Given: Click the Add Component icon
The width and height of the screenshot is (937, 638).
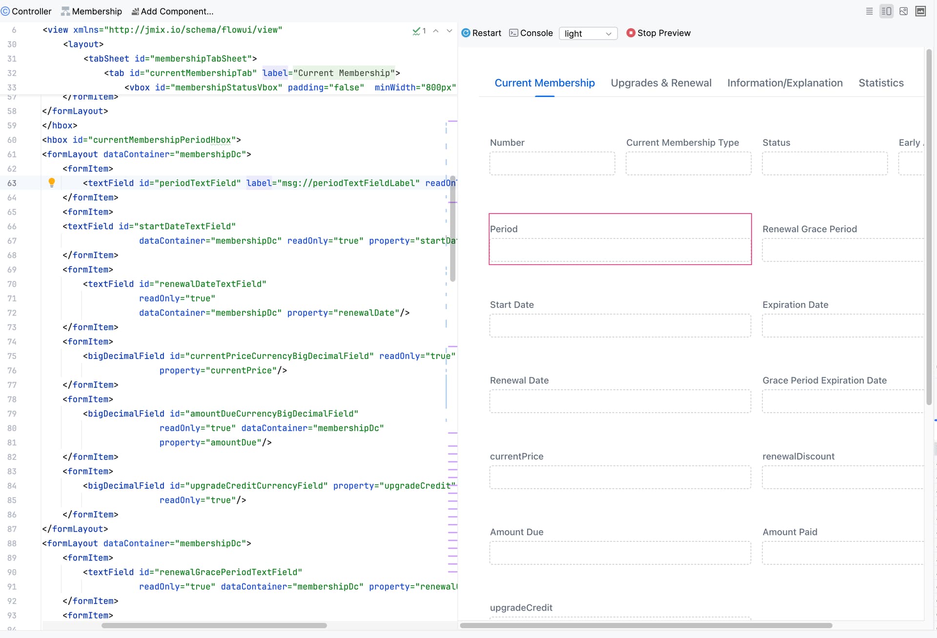Looking at the screenshot, I should (135, 11).
